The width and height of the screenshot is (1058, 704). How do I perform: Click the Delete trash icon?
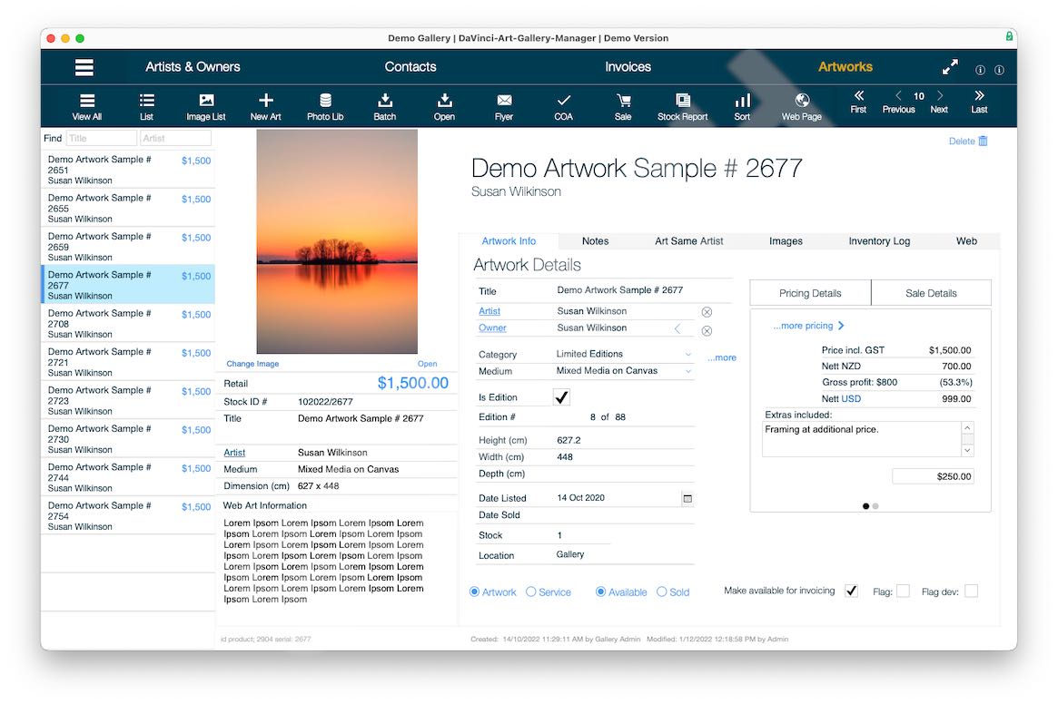[983, 141]
